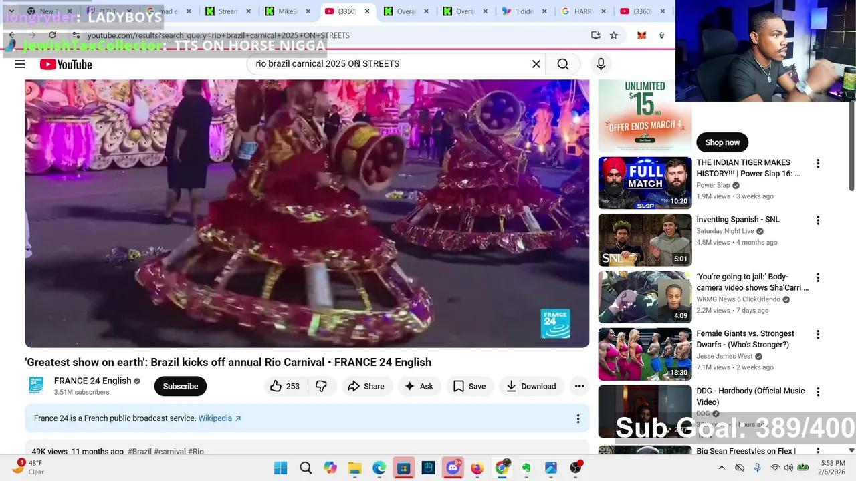
Task: Open the YouTube hamburger guide menu
Action: [x=20, y=64]
